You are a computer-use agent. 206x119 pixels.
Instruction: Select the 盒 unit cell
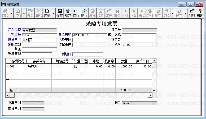pos(81,66)
